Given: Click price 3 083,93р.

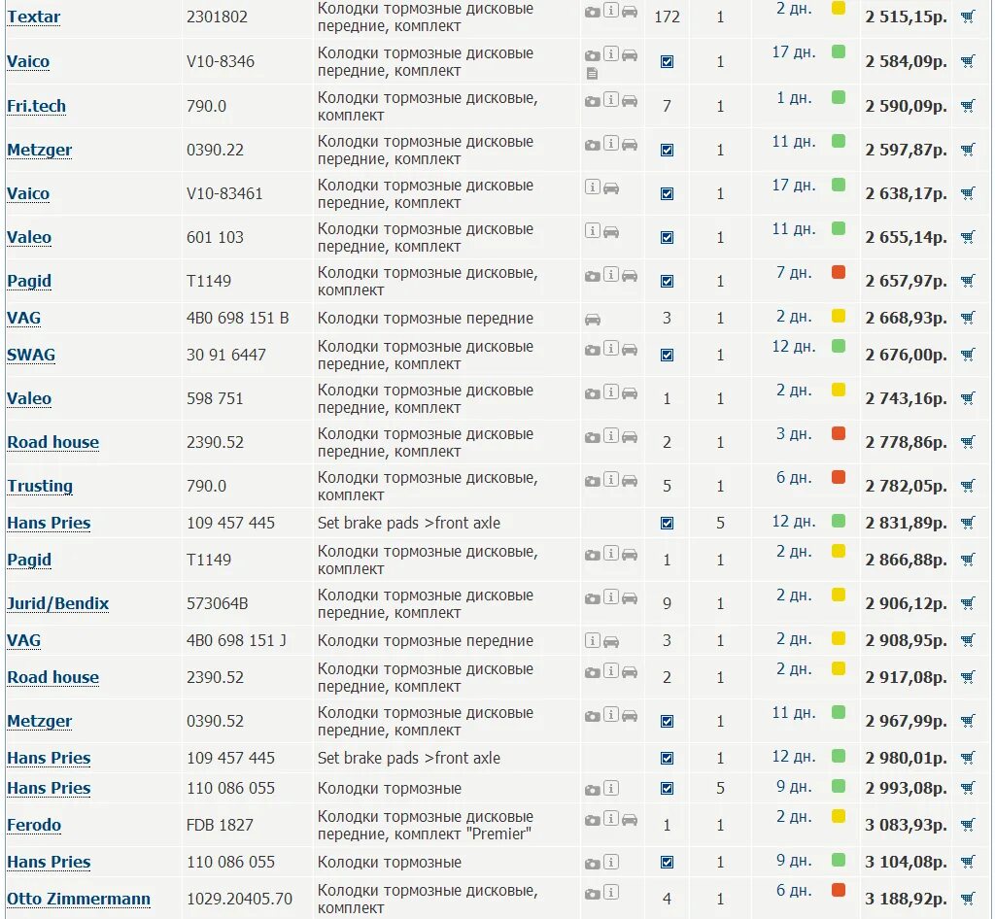Looking at the screenshot, I should tap(906, 825).
